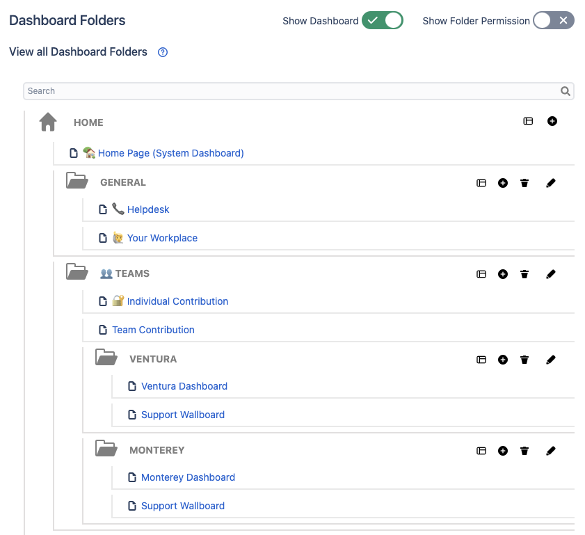Image resolution: width=585 pixels, height=535 pixels.
Task: Click inside the Search field
Action: [209, 91]
